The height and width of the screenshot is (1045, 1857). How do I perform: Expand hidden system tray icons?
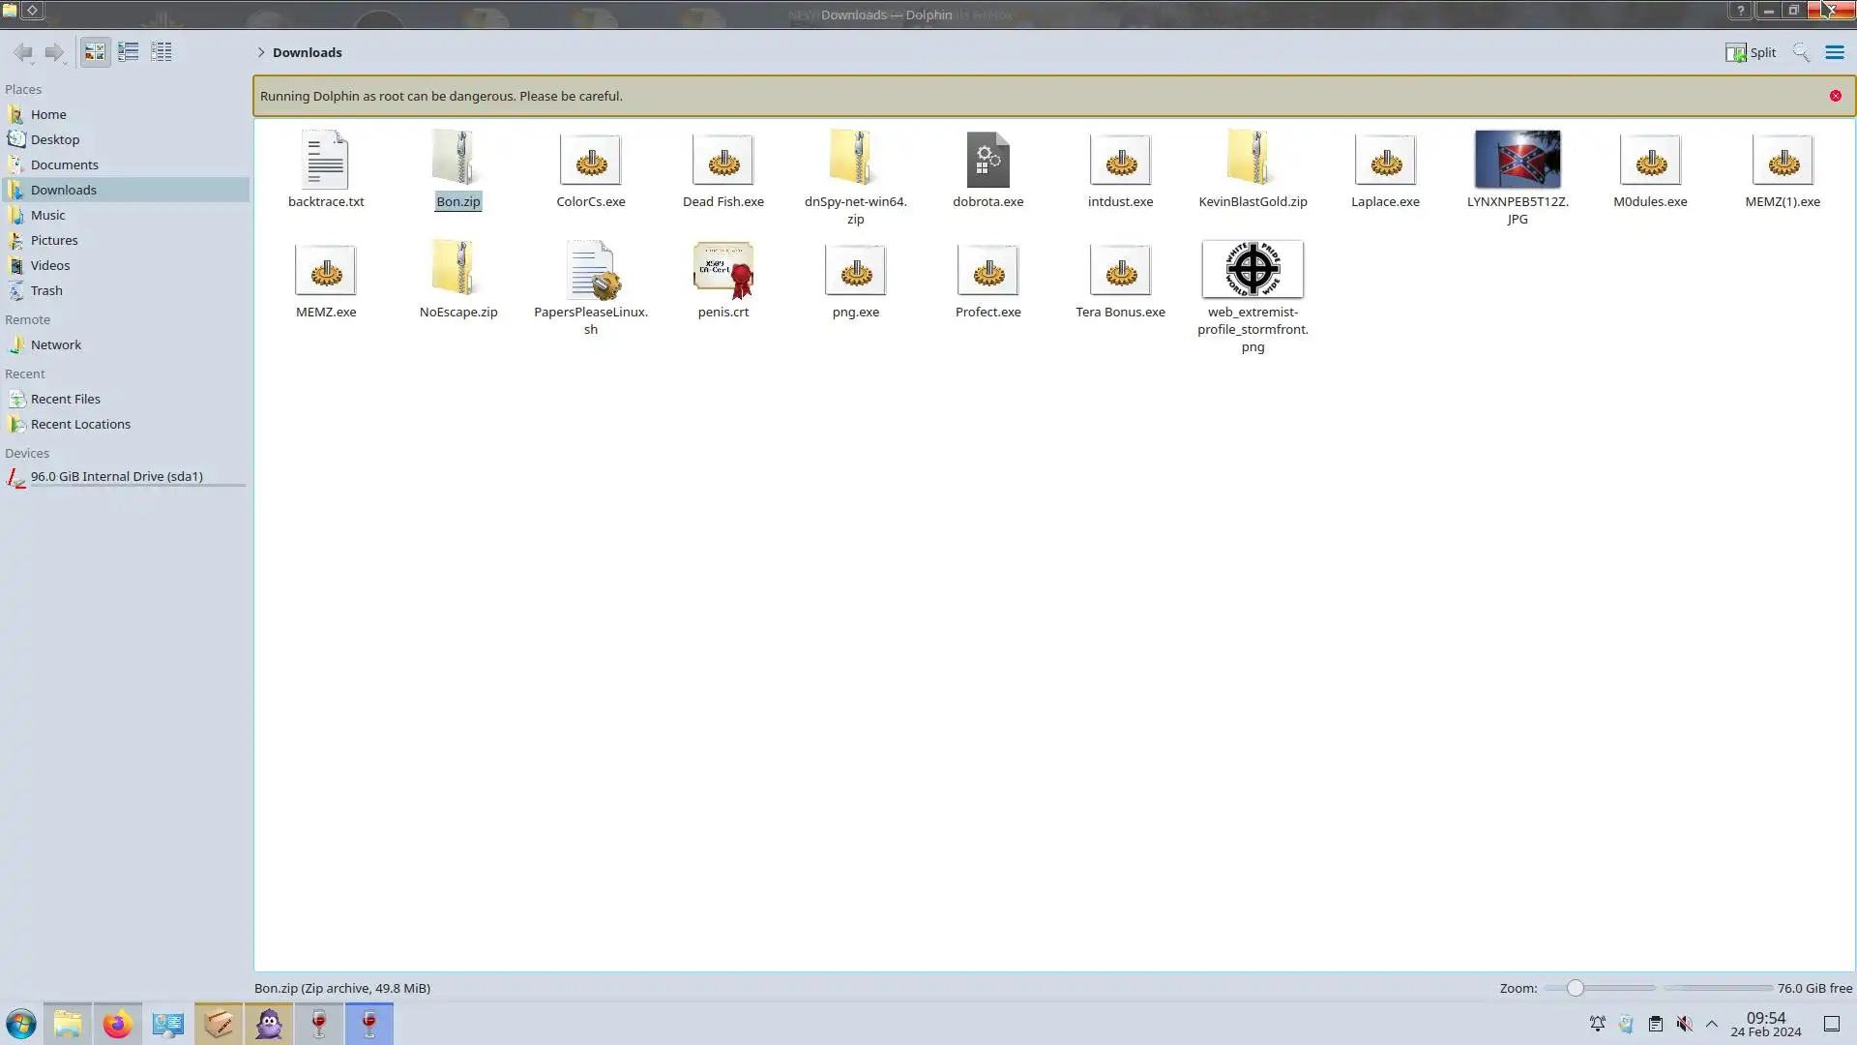point(1711,1024)
